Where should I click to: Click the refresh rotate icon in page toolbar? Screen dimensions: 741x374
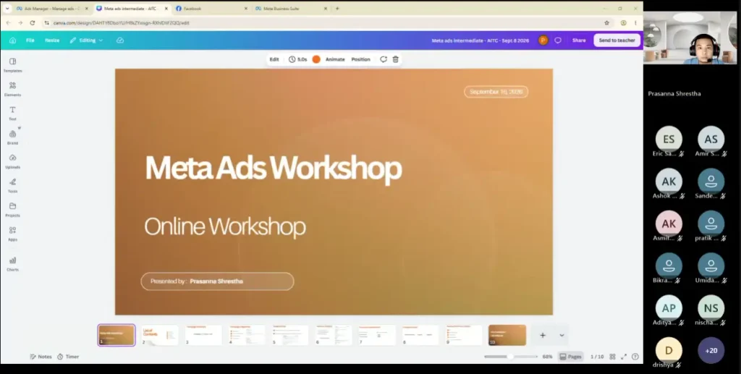coord(384,59)
